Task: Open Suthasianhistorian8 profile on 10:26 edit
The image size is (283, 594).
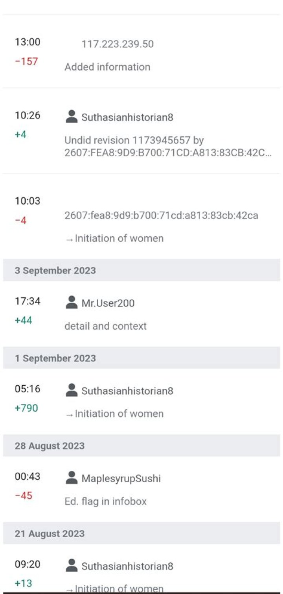Action: (127, 117)
